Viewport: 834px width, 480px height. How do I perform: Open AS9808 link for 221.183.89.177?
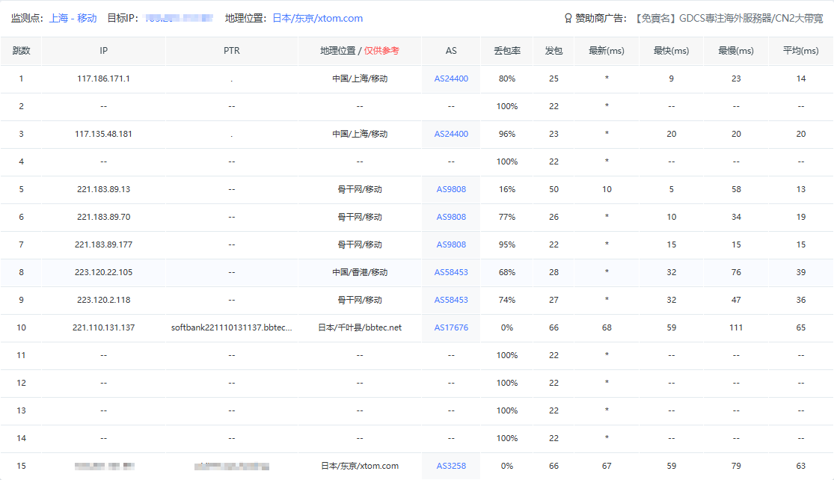451,244
